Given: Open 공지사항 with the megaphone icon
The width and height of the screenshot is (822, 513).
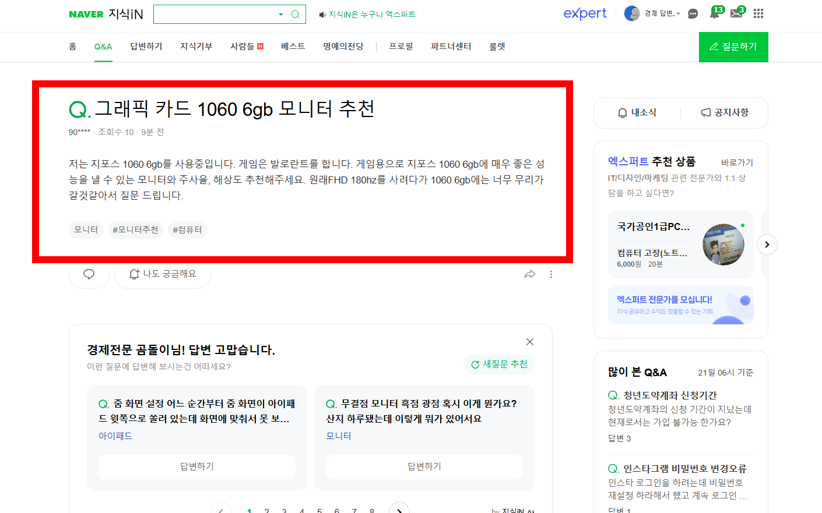Looking at the screenshot, I should pos(725,113).
